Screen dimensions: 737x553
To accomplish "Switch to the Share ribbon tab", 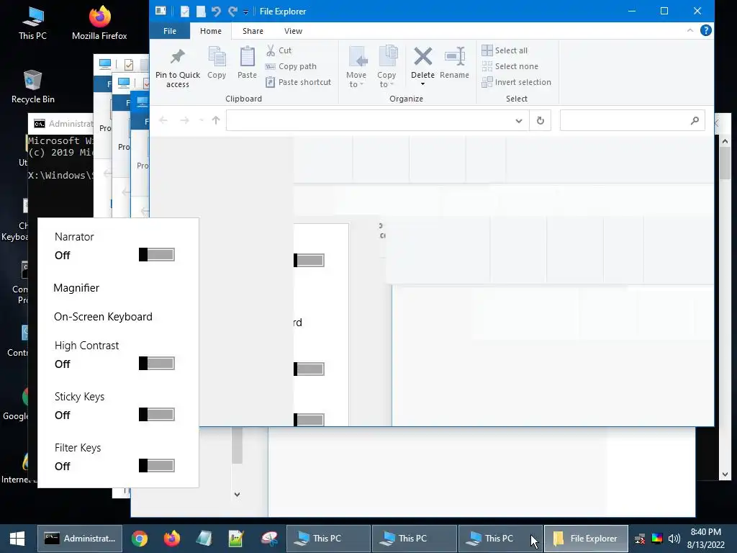I will [x=253, y=31].
